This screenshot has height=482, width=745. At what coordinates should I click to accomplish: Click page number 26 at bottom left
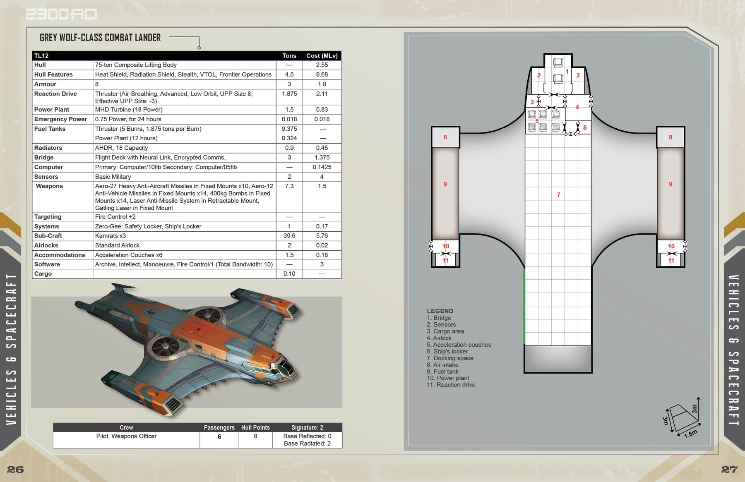pos(15,470)
